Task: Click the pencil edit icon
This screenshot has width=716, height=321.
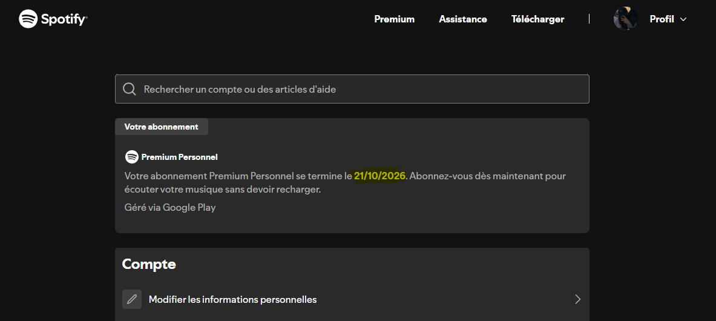Action: (x=131, y=299)
